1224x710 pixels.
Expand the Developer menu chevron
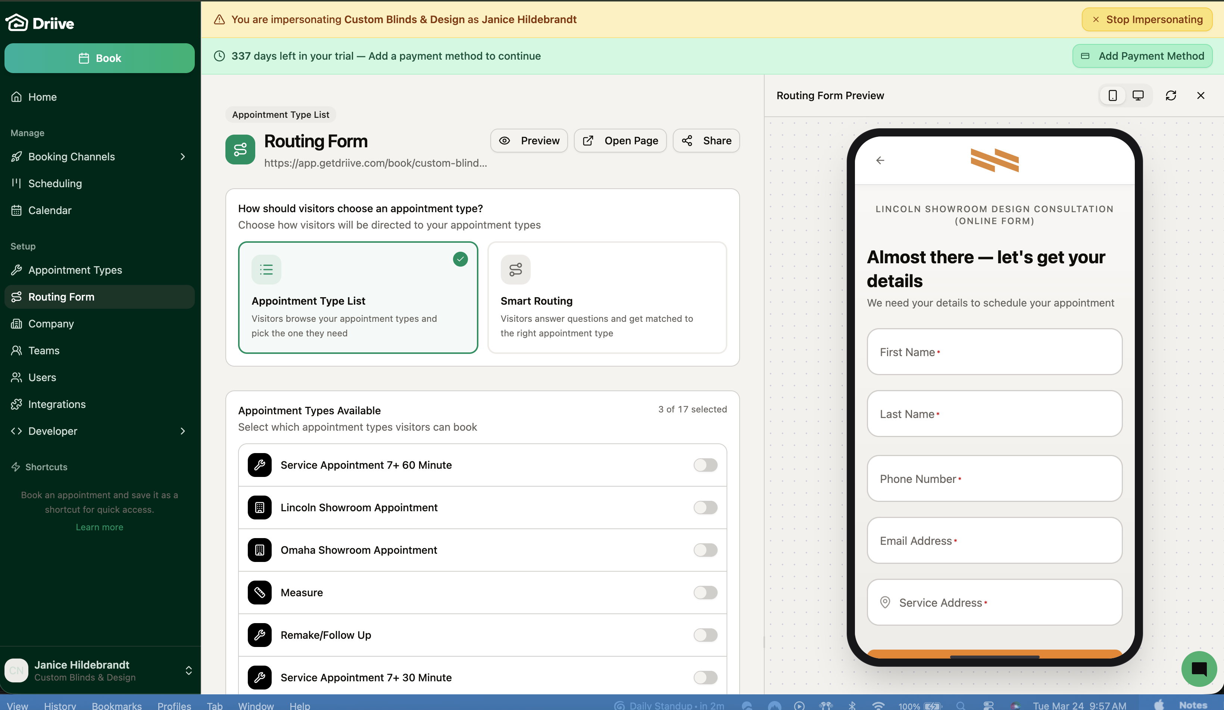182,431
